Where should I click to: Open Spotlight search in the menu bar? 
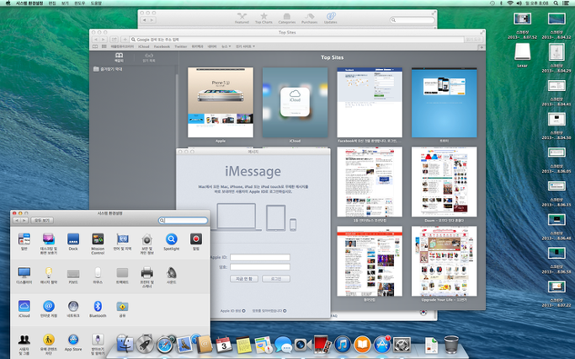[x=556, y=3]
